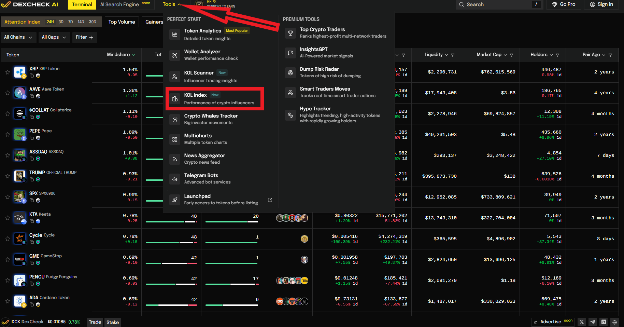The image size is (624, 327).
Task: Click the Cycle token mindshare progress bar
Action: tap(171, 243)
